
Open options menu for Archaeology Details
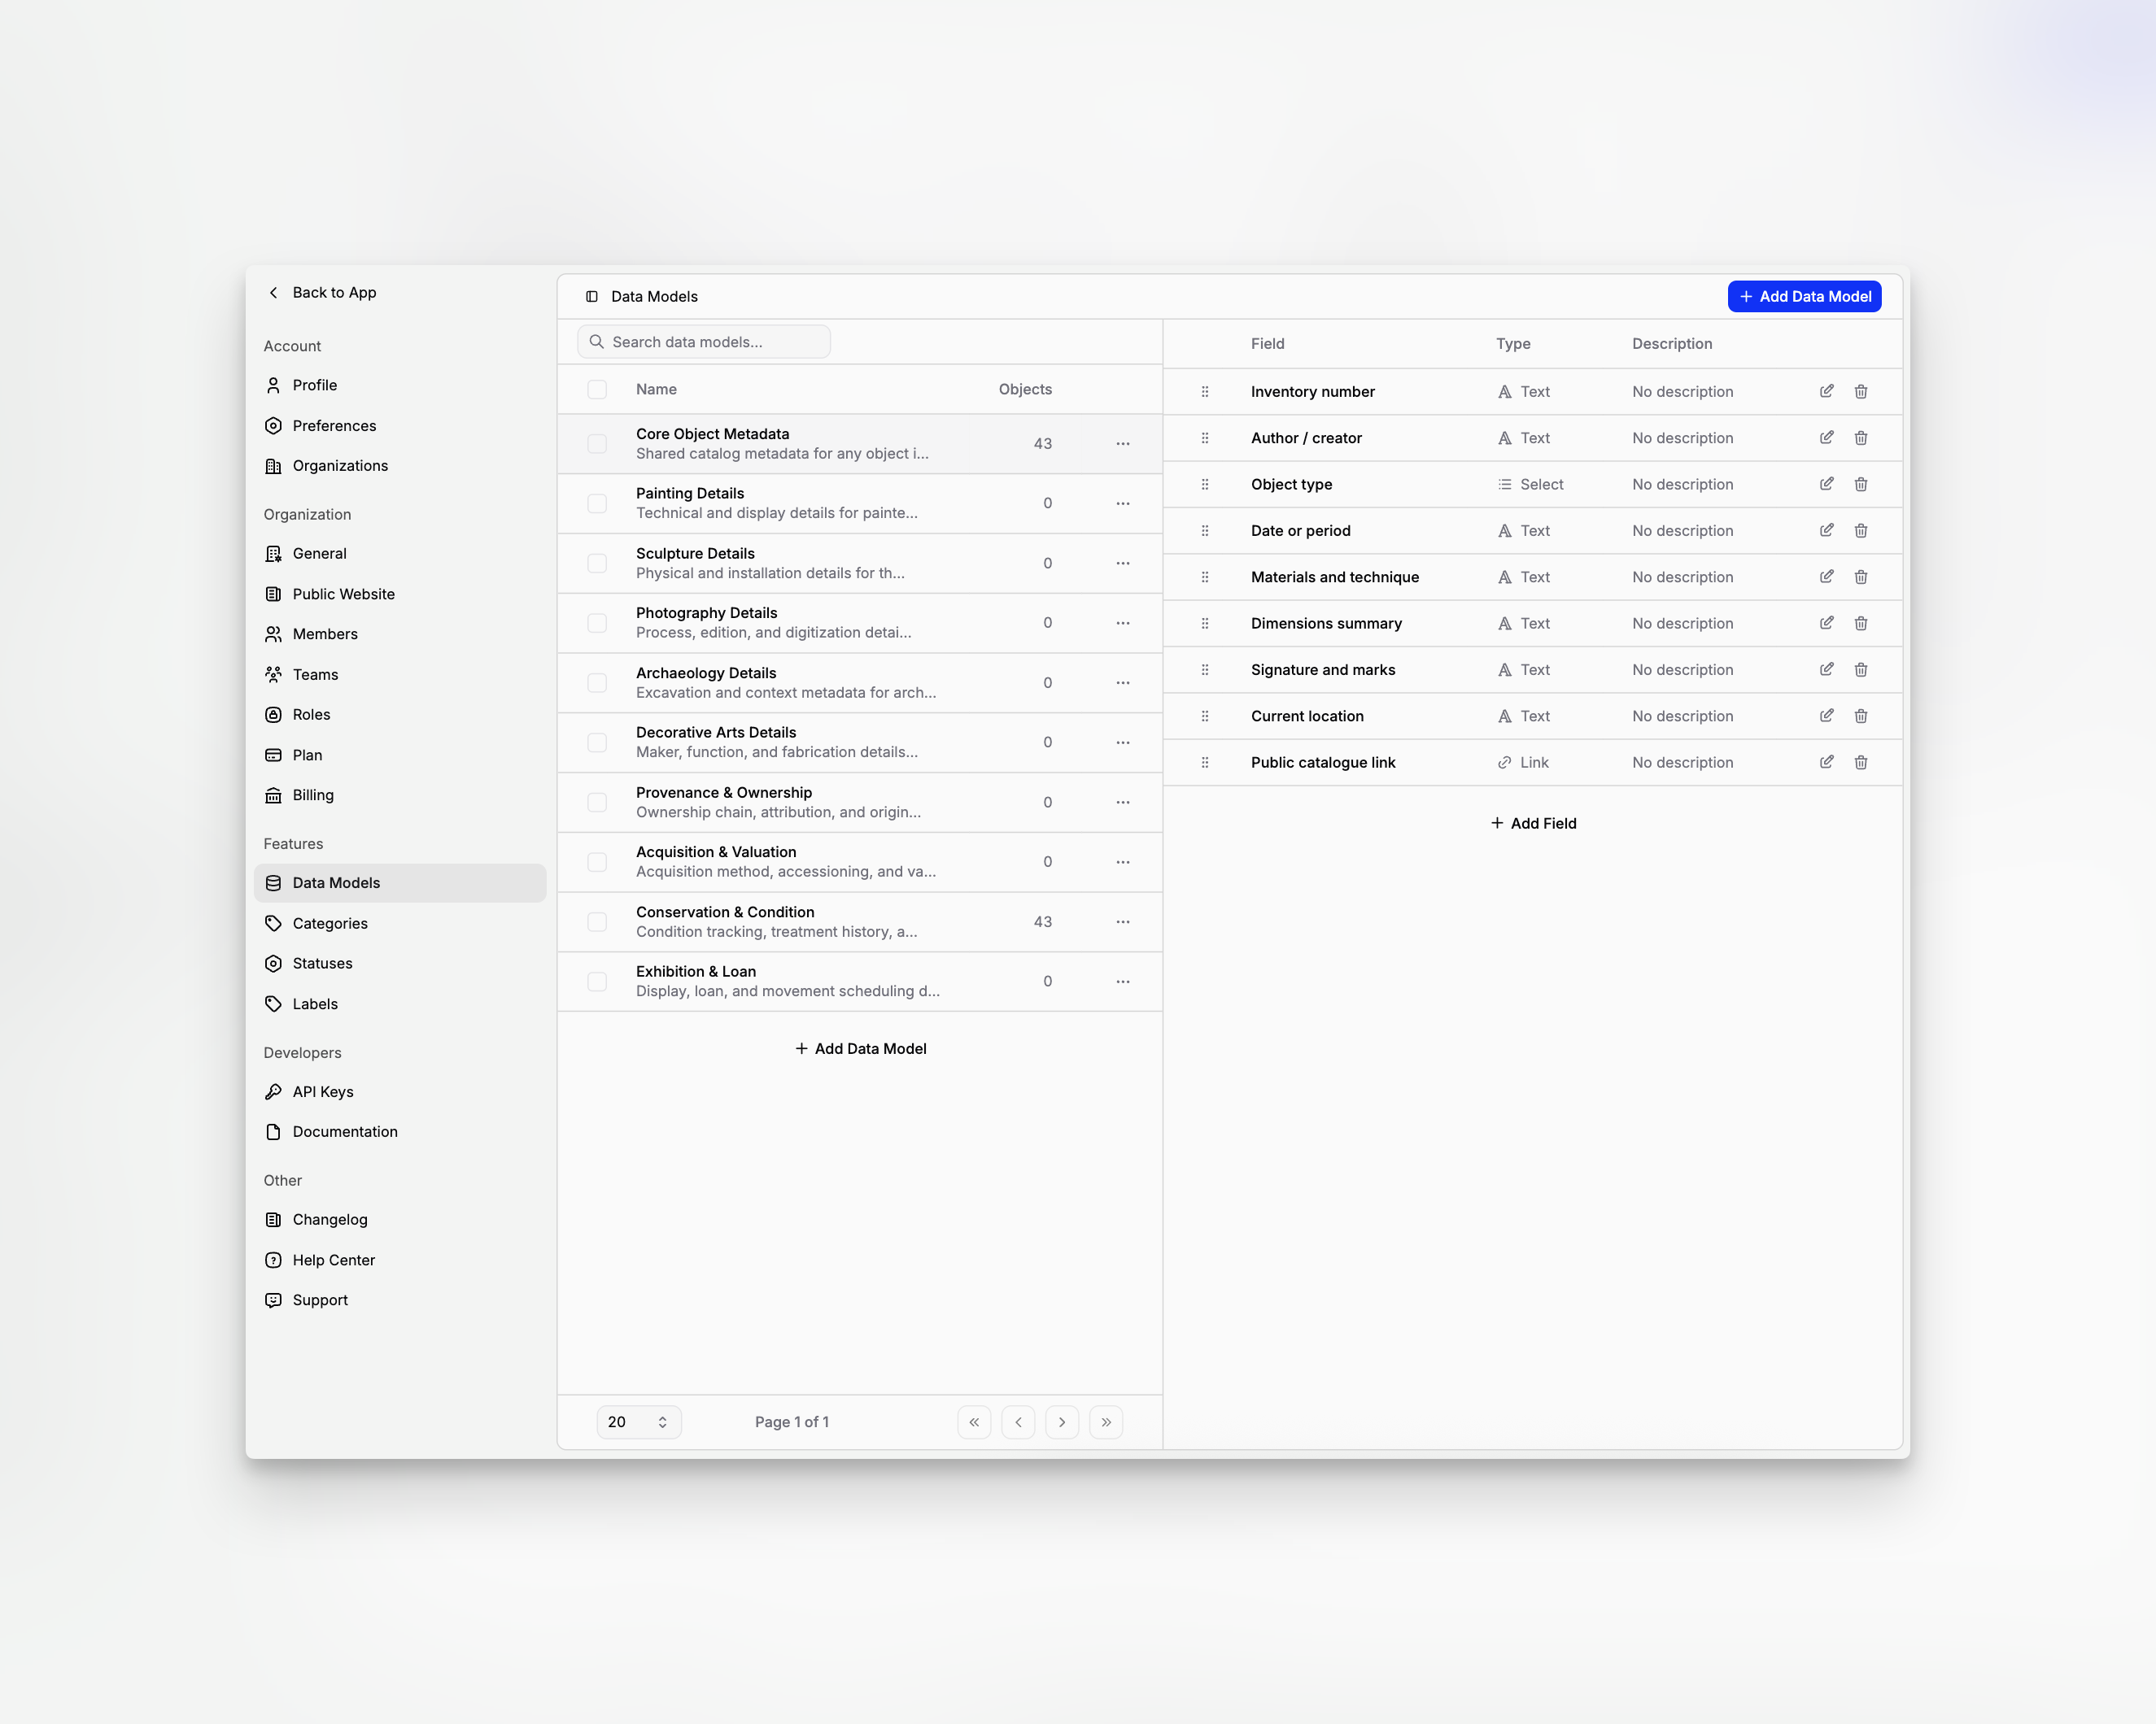(1122, 682)
